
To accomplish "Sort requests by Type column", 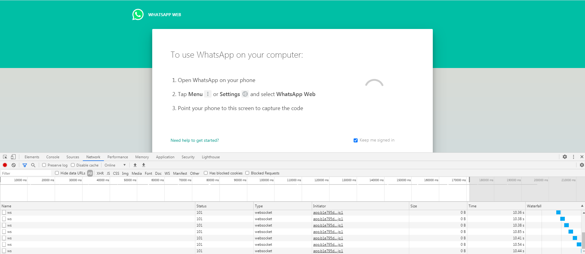I will (283, 206).
